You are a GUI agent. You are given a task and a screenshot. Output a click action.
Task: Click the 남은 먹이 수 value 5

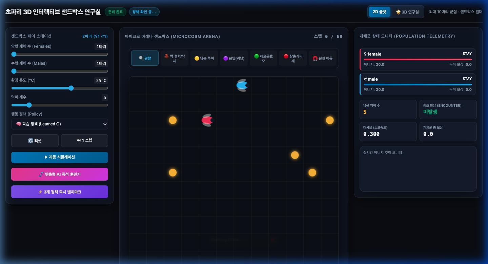[x=365, y=112]
